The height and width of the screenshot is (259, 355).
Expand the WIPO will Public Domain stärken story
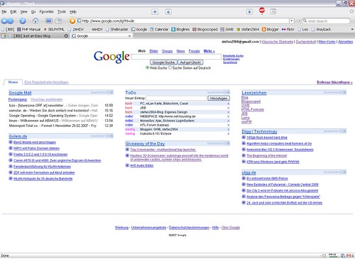click(x=11, y=148)
